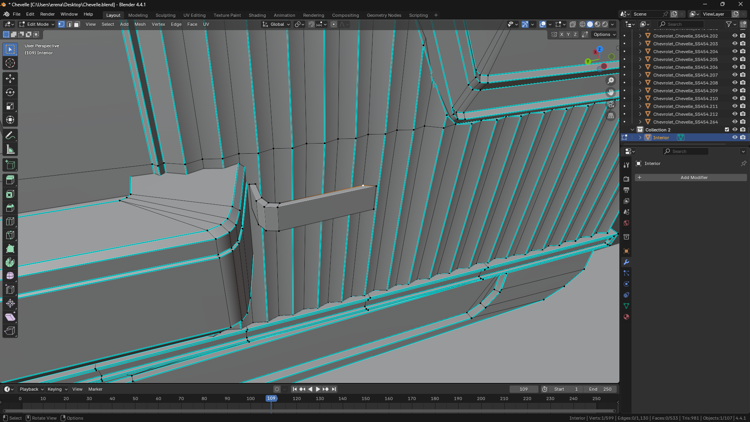Viewport: 750px width, 422px height.
Task: Select the Edge Slide tool
Action: [10, 290]
